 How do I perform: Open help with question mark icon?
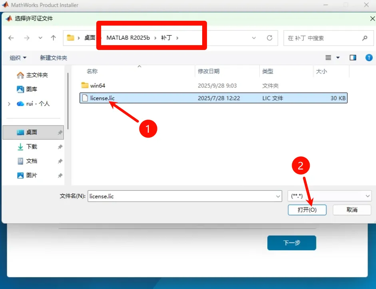point(369,58)
